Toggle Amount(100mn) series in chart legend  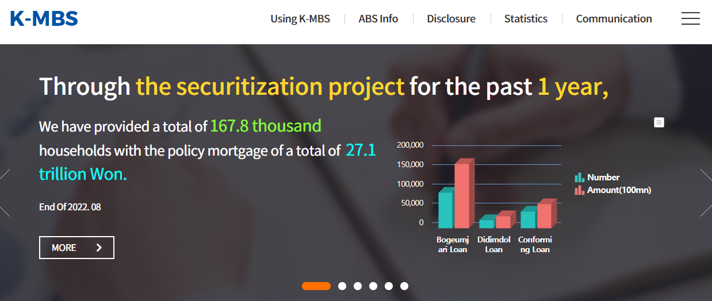click(613, 190)
